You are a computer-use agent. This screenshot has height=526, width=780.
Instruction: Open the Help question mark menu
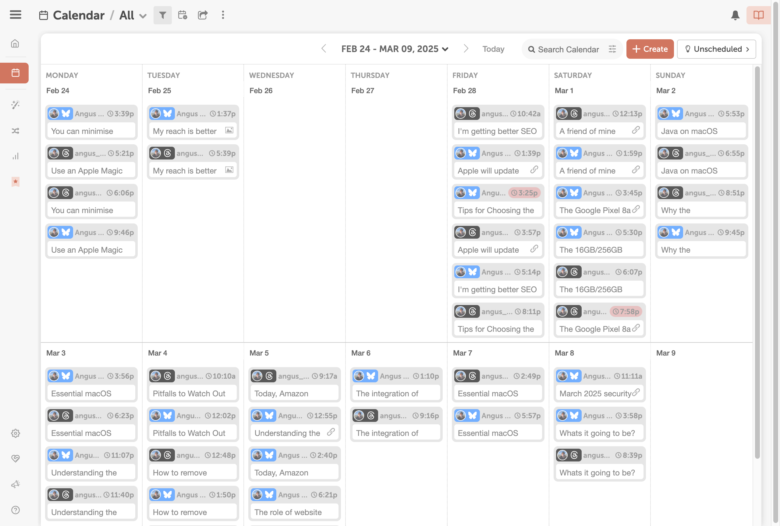coord(16,510)
